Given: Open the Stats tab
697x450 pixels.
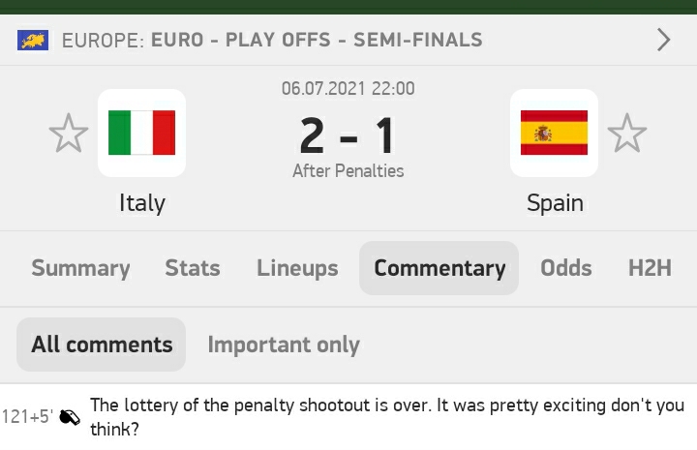Looking at the screenshot, I should click(193, 268).
